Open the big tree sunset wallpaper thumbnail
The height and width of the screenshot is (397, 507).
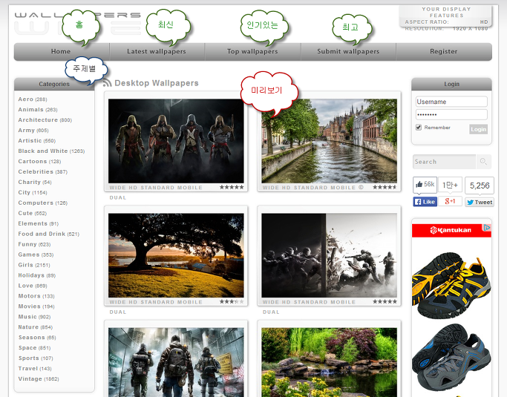pyautogui.click(x=176, y=255)
